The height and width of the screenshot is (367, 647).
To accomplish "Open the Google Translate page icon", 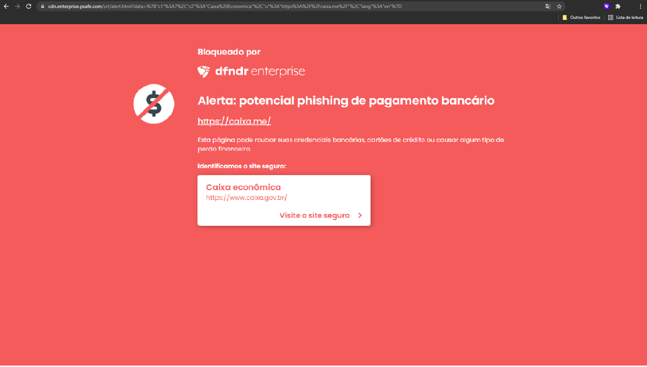I will click(548, 6).
